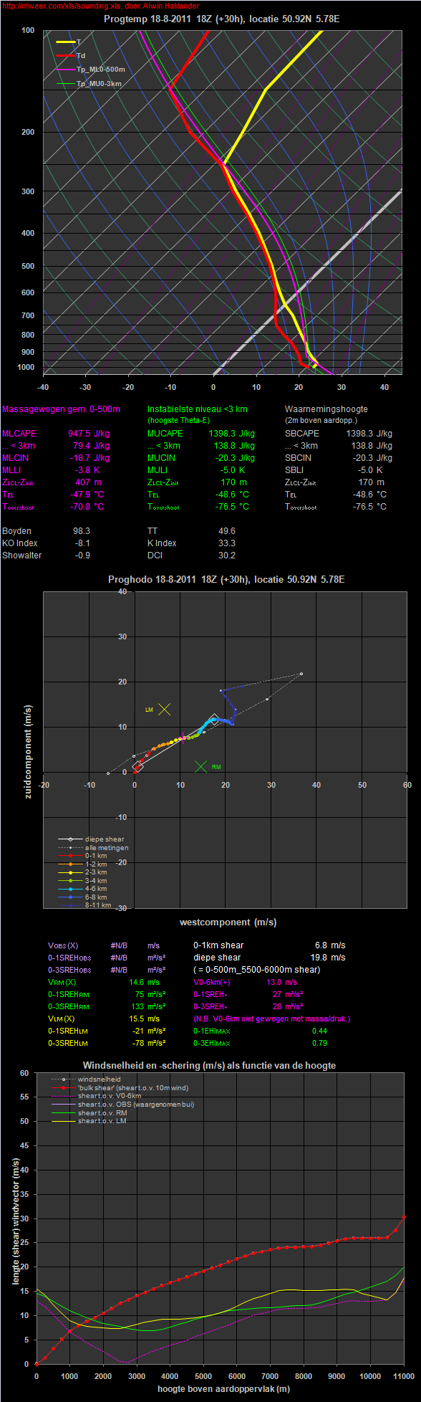
Task: Click the yellow LM X marker on hodograph
Action: (x=164, y=709)
